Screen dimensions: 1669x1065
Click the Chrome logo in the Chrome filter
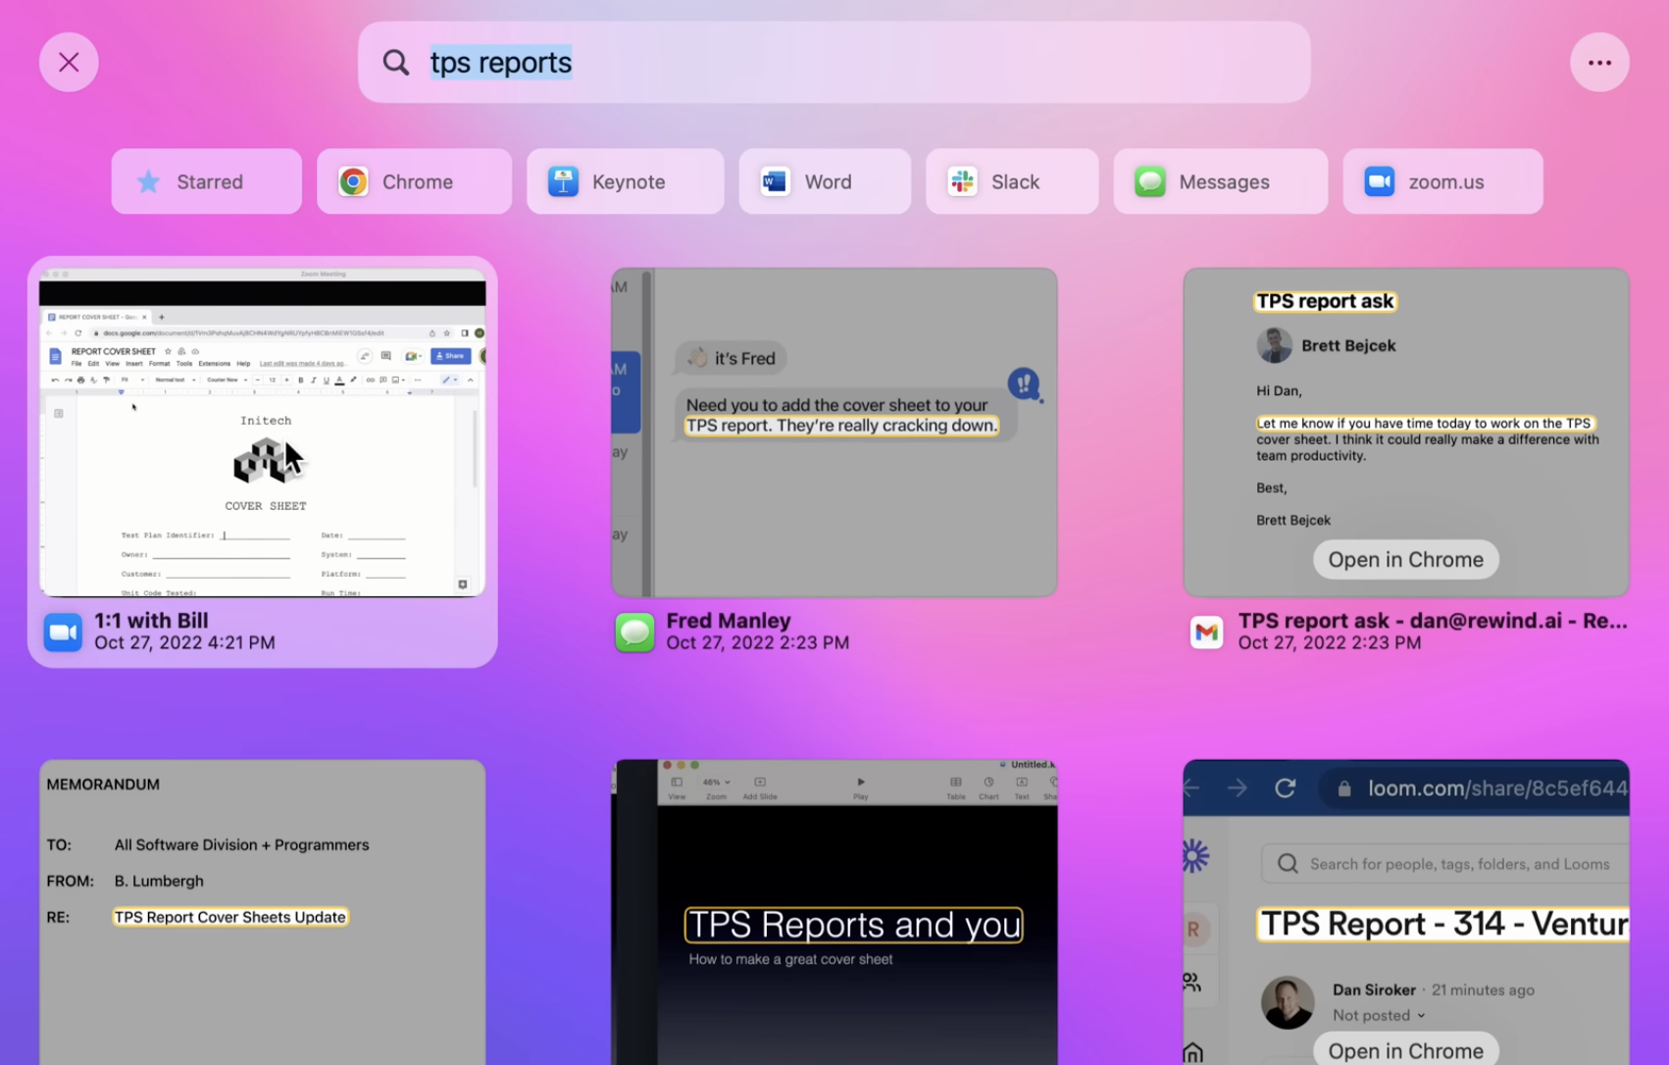pyautogui.click(x=353, y=181)
